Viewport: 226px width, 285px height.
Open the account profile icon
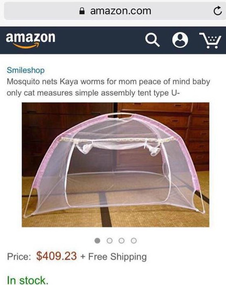pyautogui.click(x=180, y=40)
